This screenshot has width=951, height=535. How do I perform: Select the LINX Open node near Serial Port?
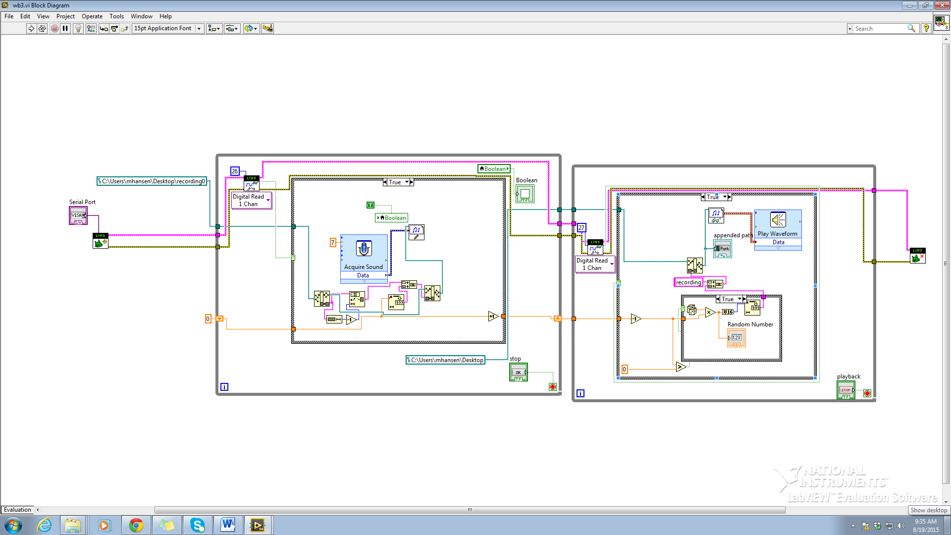pos(101,241)
